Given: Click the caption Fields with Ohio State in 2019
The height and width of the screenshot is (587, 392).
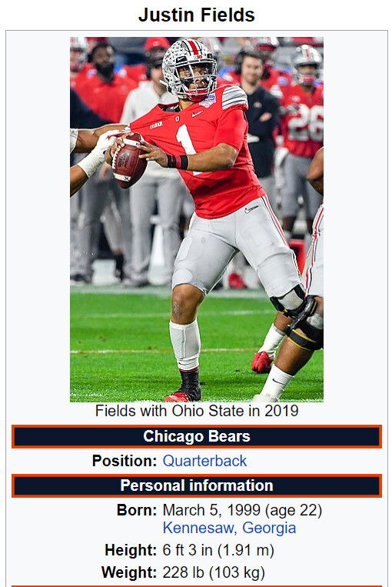Looking at the screenshot, I should pos(197,411).
